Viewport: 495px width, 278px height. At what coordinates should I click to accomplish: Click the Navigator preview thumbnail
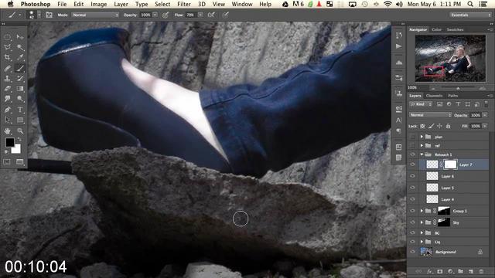click(450, 59)
